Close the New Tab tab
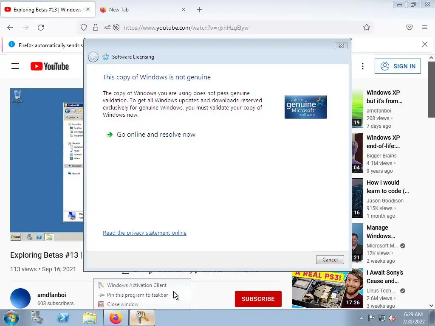Image resolution: width=435 pixels, height=326 pixels. point(184,9)
